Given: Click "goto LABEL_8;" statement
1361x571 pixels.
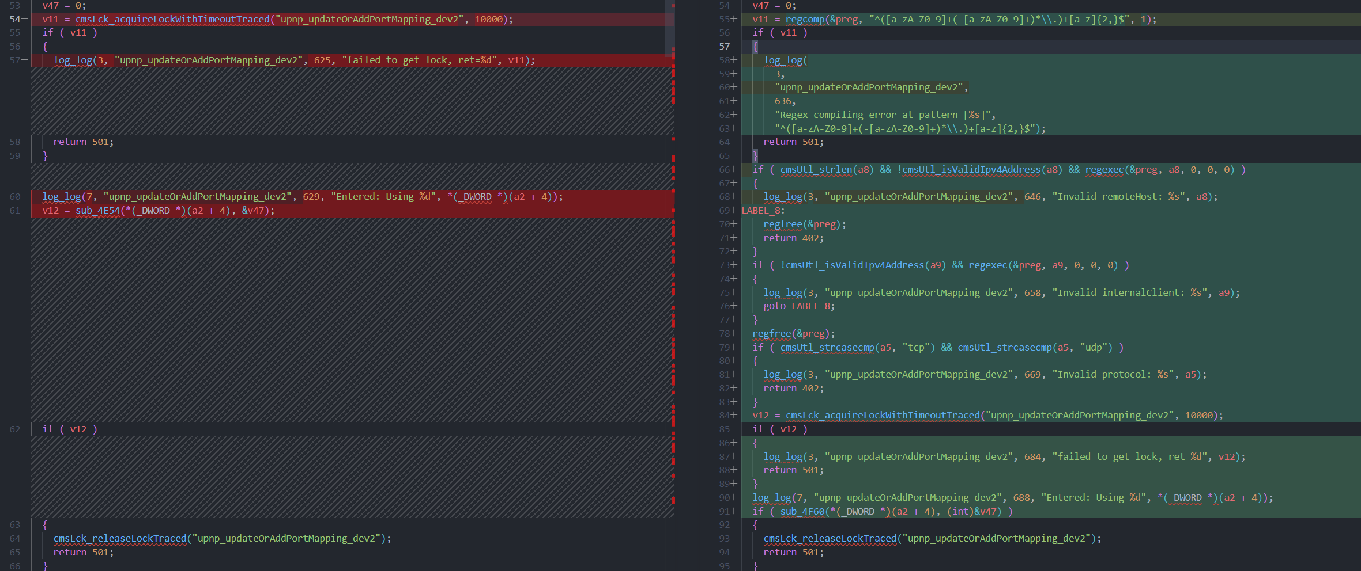Looking at the screenshot, I should pos(799,306).
